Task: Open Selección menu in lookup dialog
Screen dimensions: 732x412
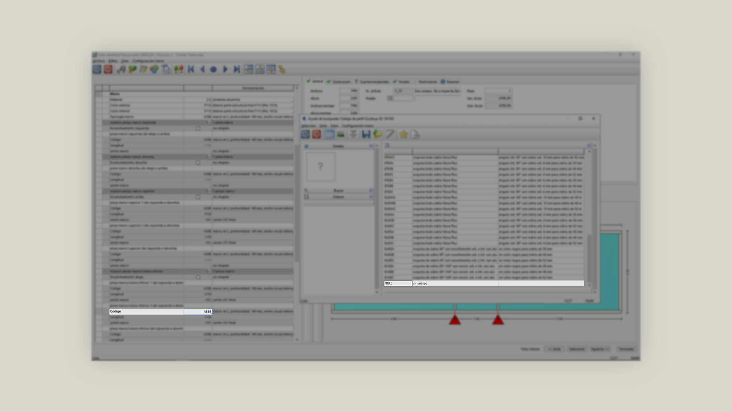Action: tap(309, 126)
